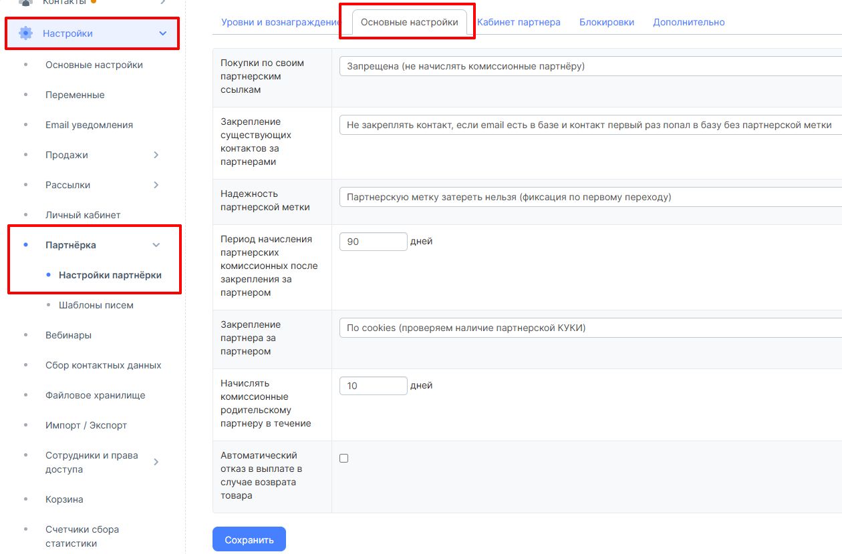Click the Продажи sidebar label
This screenshot has width=842, height=554.
tap(67, 155)
